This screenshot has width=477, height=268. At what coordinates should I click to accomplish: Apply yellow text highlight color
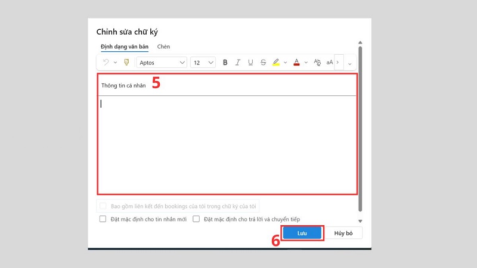[276, 63]
